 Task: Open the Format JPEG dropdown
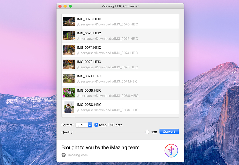click(x=84, y=125)
